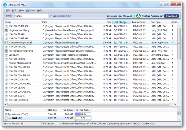Sort drives by Total Size header
186x130 pixels.
pos(50,110)
